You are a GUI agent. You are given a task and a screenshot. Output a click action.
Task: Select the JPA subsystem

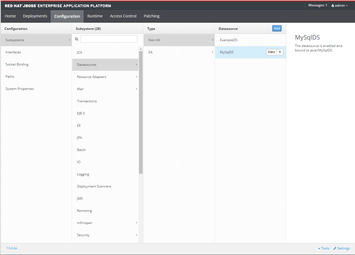coord(105,138)
